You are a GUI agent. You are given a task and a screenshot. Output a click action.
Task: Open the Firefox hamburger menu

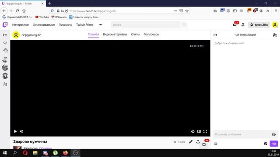click(x=276, y=11)
